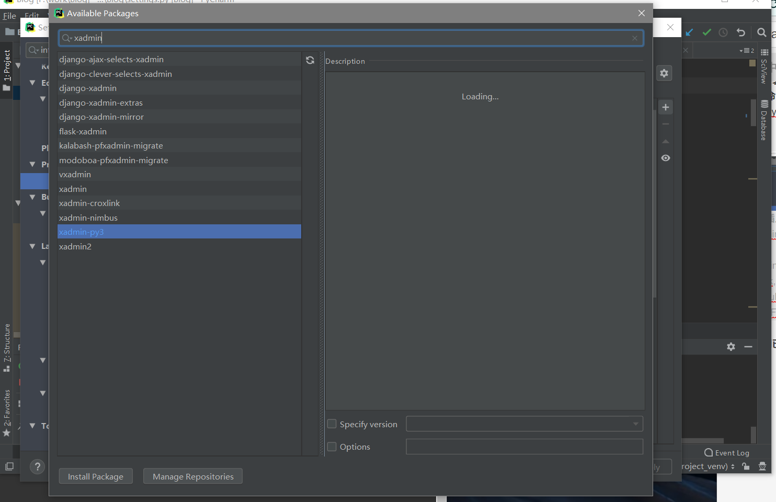The width and height of the screenshot is (776, 502).
Task: Open the Project tool window tab
Action: click(7, 70)
